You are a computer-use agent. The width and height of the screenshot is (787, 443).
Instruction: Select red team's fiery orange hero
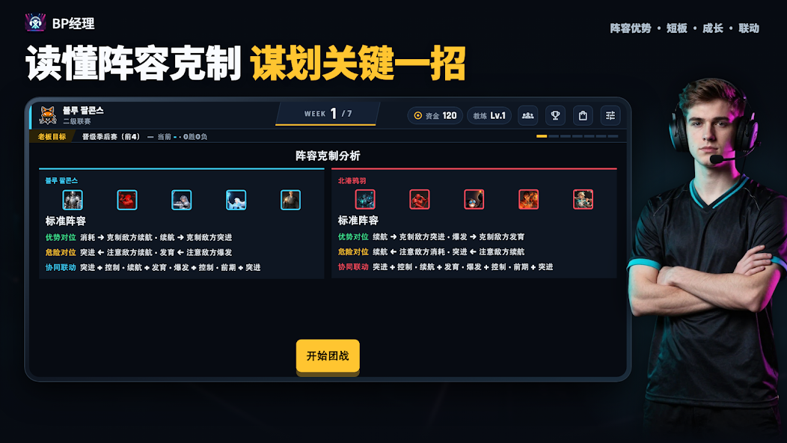click(528, 199)
